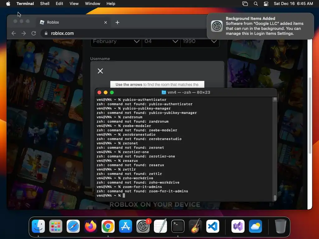Click the 'vm4 — -zsh — 80×23' title

click(189, 92)
